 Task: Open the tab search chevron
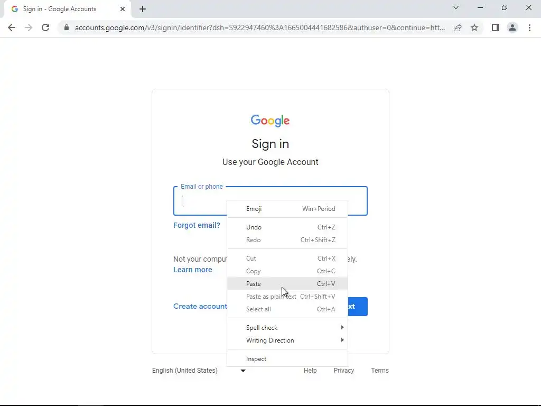click(x=456, y=7)
